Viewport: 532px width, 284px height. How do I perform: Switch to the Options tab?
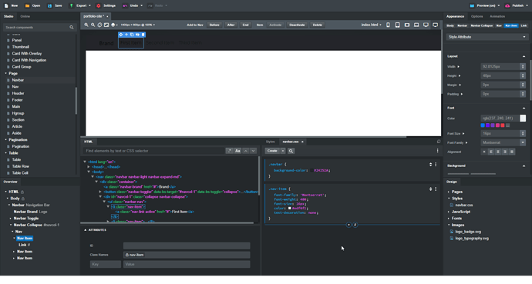click(476, 16)
